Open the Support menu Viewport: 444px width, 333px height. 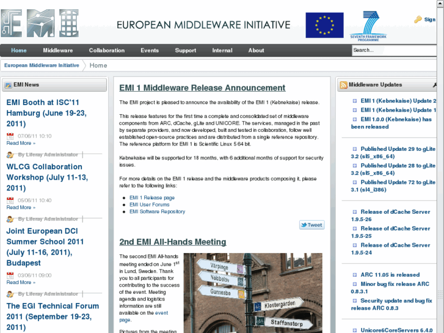click(x=186, y=51)
